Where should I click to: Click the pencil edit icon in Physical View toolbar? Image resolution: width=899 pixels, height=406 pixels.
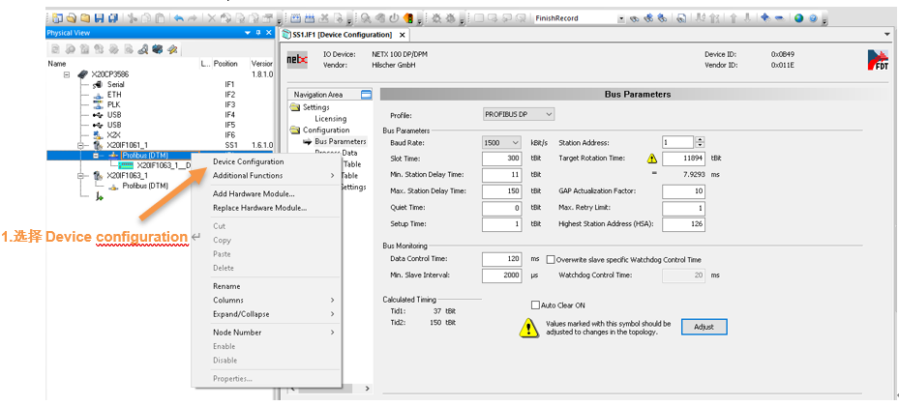(x=172, y=49)
